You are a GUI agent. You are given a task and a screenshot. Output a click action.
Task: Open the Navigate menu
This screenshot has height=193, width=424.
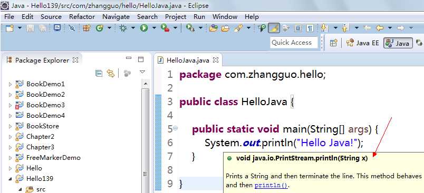click(116, 17)
